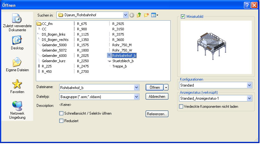Open Netzwerk Umgebung icon

click(x=17, y=106)
